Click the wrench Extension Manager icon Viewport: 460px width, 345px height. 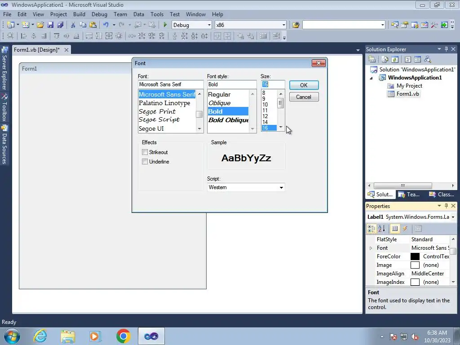tap(434, 25)
